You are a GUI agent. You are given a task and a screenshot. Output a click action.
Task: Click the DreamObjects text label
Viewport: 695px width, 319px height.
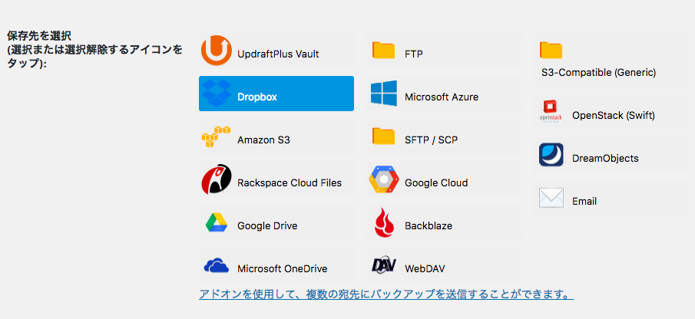pyautogui.click(x=605, y=158)
